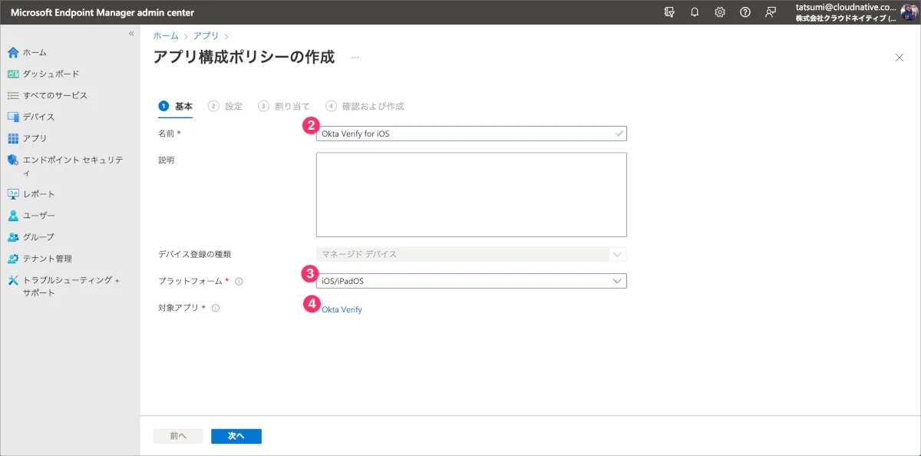Click the 次へ button
The width and height of the screenshot is (921, 456).
click(236, 436)
